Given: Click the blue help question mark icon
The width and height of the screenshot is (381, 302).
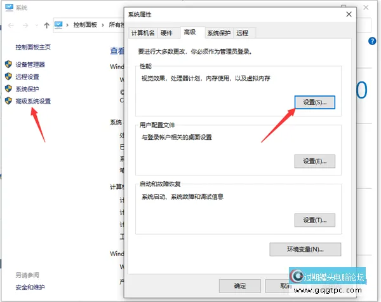Looking at the screenshot, I should pyautogui.click(x=372, y=41).
